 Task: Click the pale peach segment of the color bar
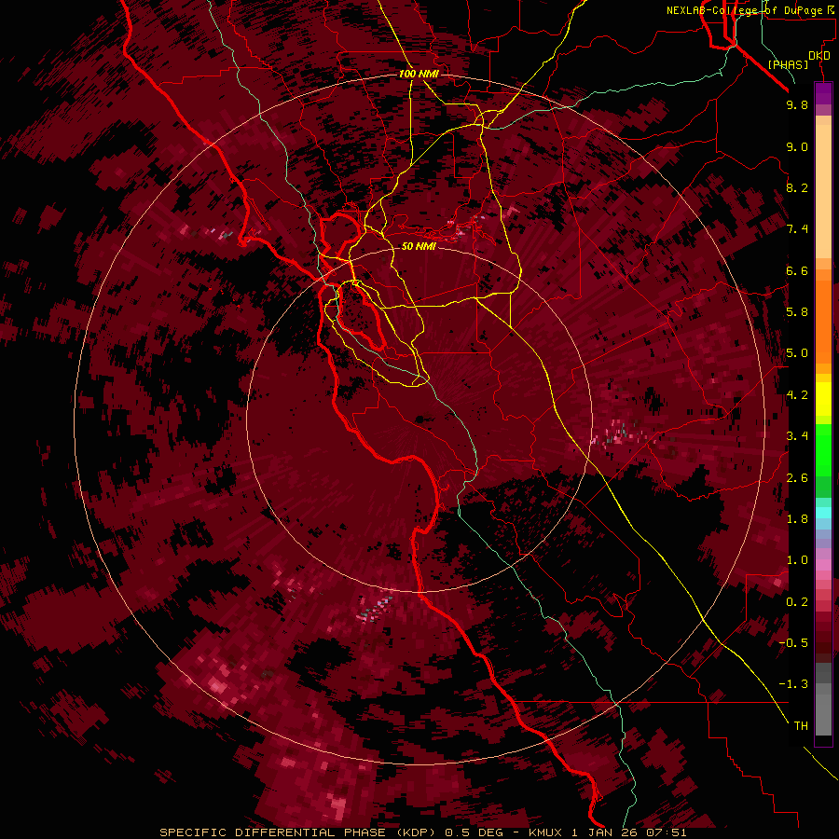click(823, 191)
